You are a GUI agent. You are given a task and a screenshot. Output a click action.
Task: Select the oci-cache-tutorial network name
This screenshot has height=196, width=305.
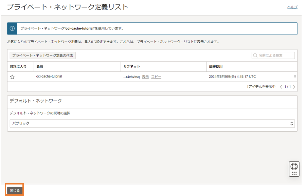click(x=49, y=77)
